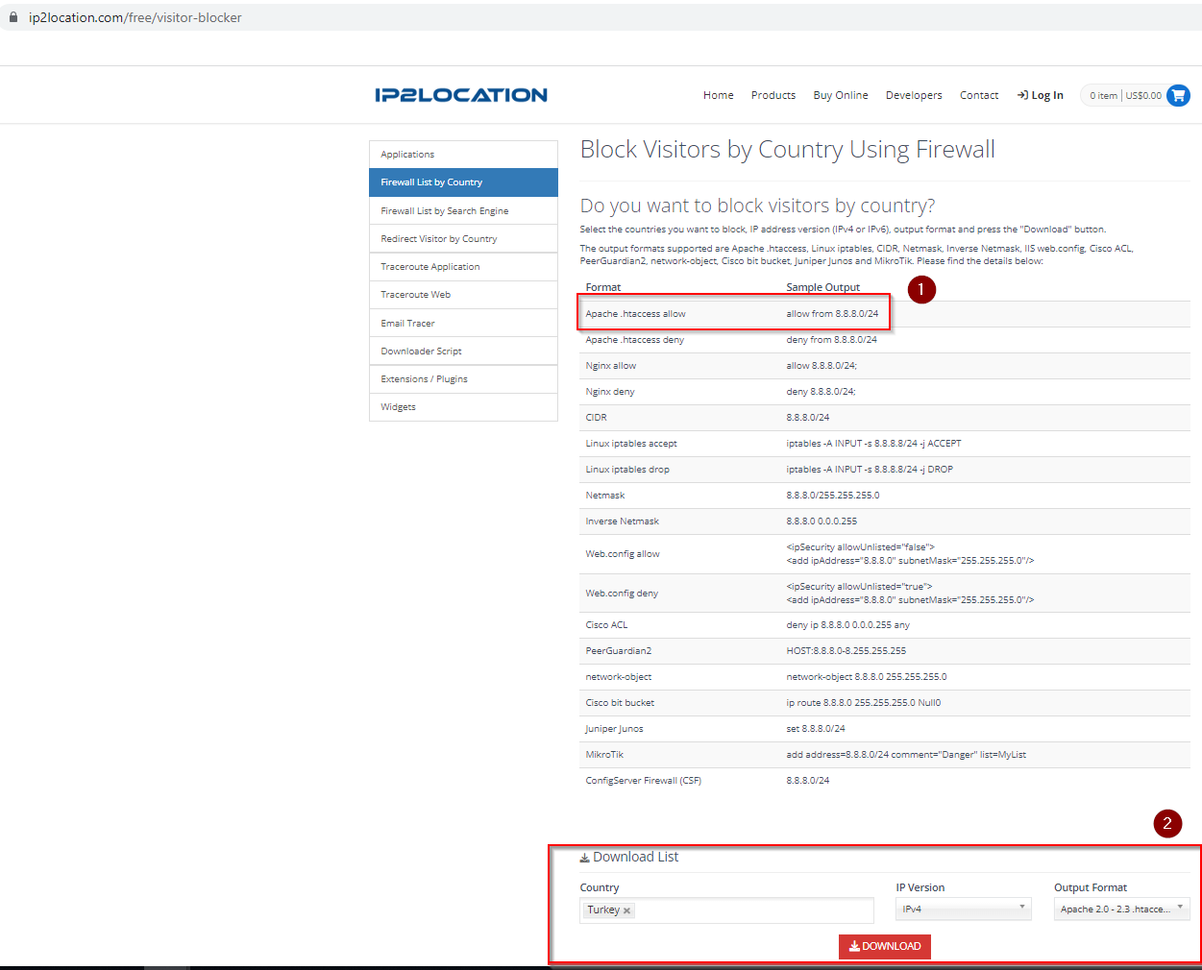The width and height of the screenshot is (1202, 970).
Task: Click the shopping cart icon
Action: (1178, 95)
